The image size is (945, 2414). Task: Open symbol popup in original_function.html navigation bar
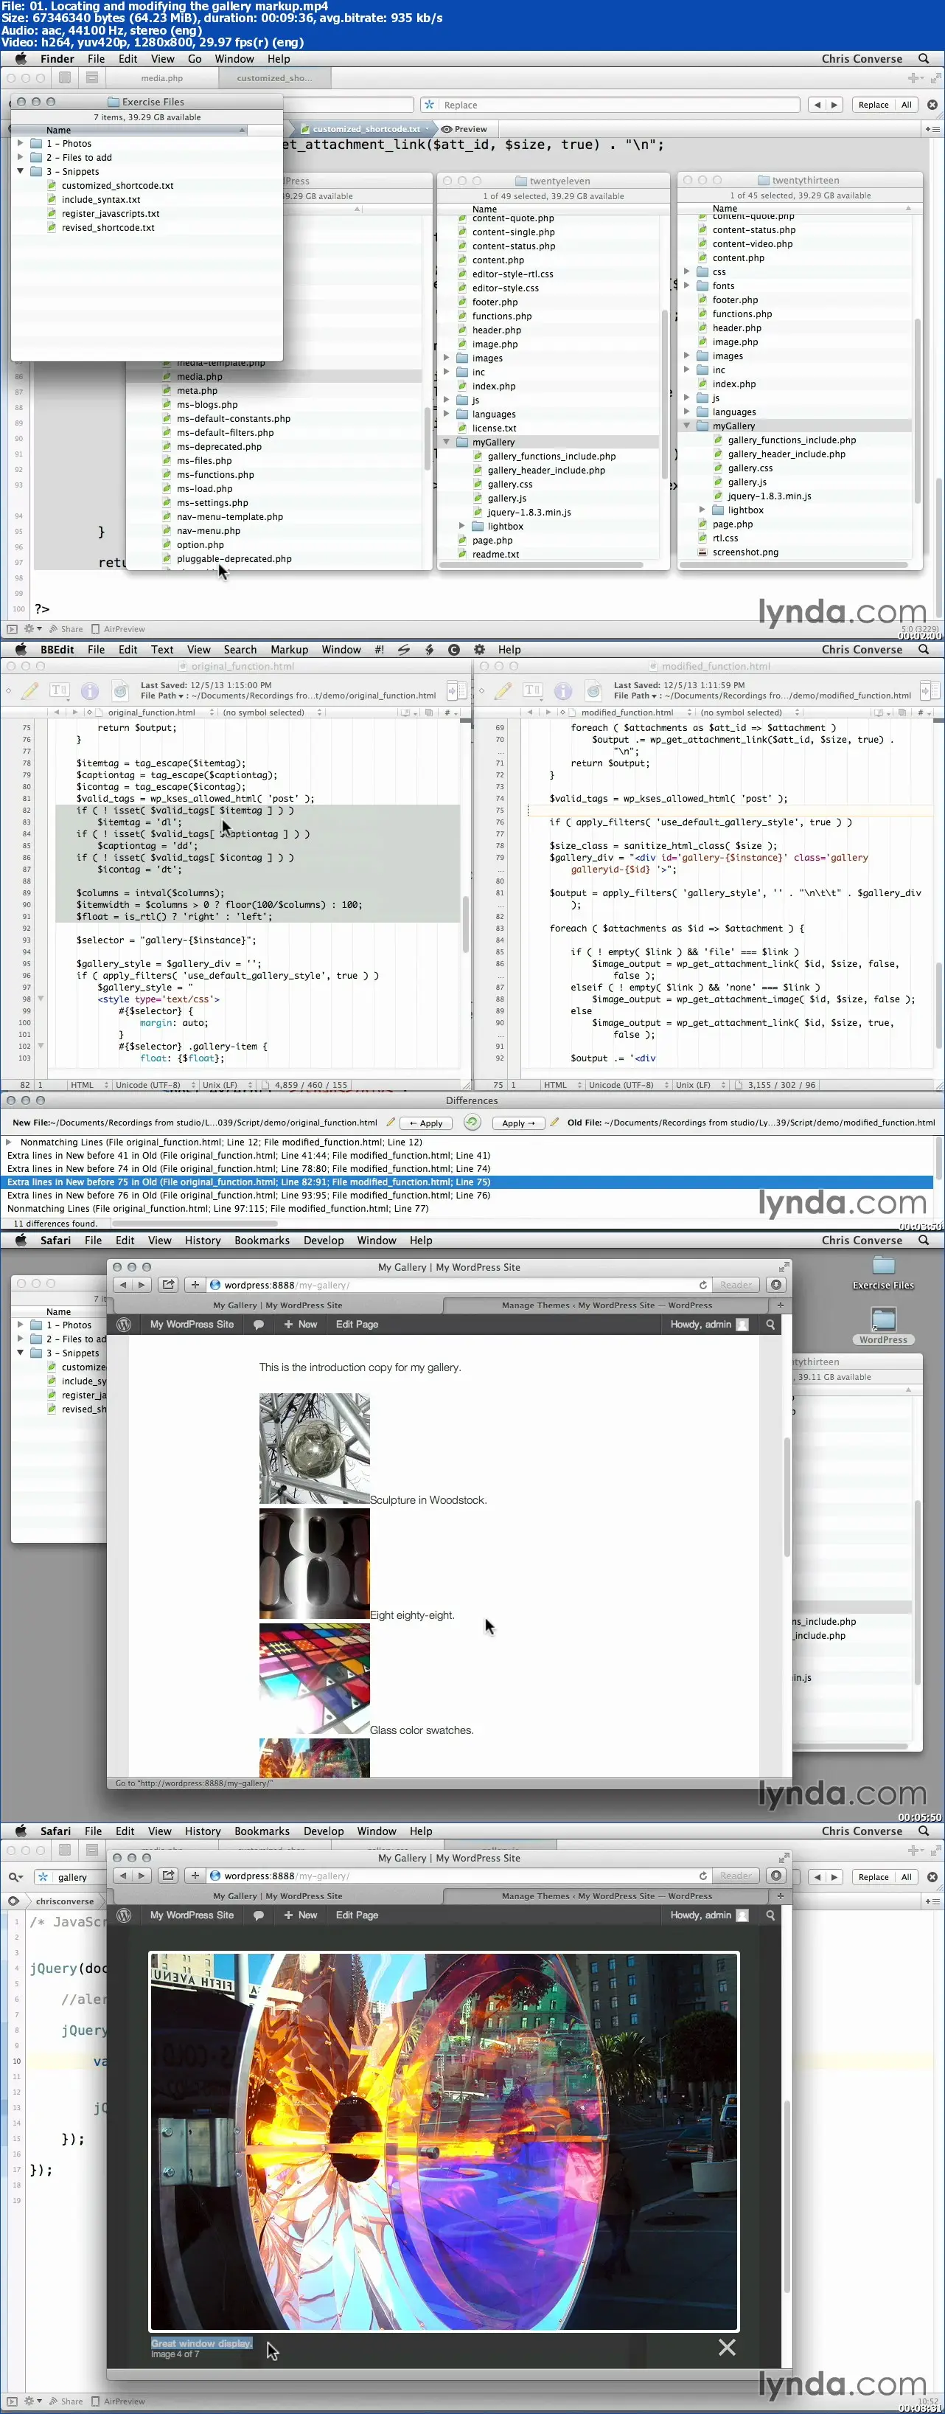[x=271, y=712]
